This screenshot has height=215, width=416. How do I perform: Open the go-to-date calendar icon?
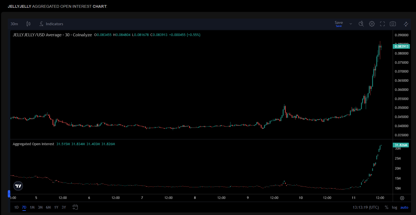[75, 207]
